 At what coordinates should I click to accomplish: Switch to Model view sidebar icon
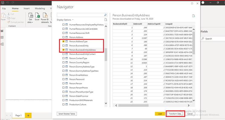click(x=2, y=44)
